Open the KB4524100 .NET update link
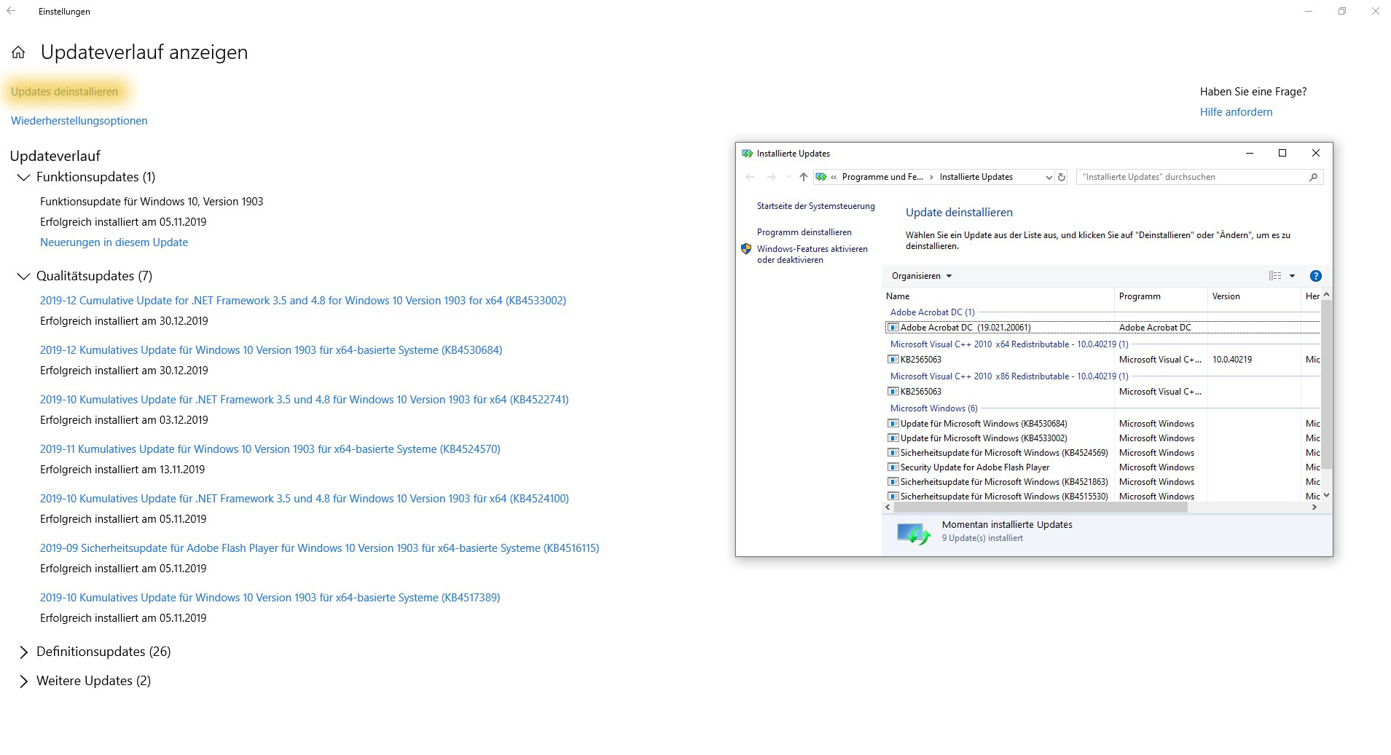 (x=304, y=499)
